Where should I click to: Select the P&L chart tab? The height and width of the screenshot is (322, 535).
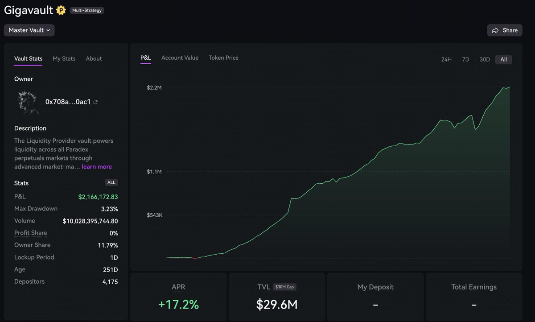146,58
